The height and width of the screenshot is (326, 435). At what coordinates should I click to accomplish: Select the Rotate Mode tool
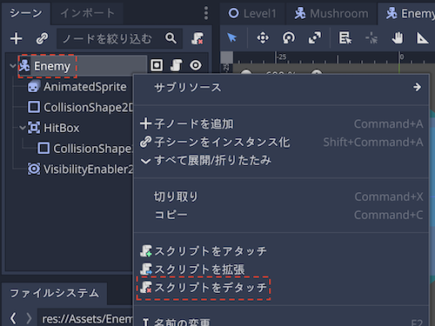[x=289, y=38]
